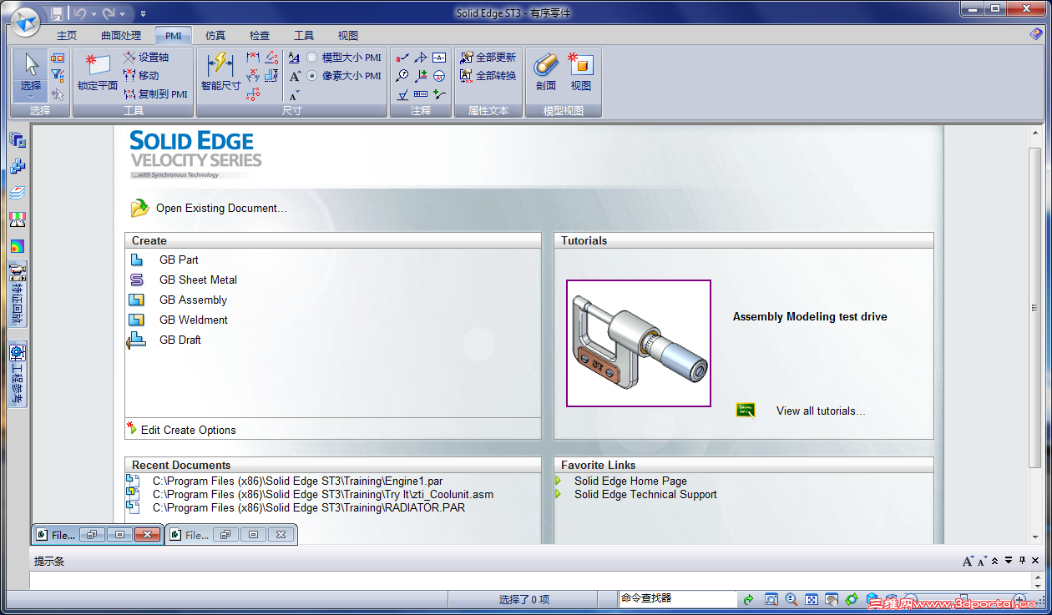The image size is (1052, 615).
Task: Click the layers icon in left sidebar
Action: tap(18, 193)
